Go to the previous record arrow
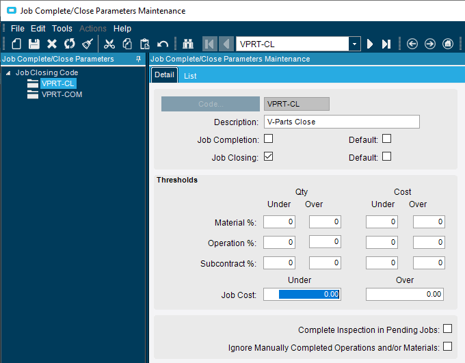The width and height of the screenshot is (465, 363). 226,44
